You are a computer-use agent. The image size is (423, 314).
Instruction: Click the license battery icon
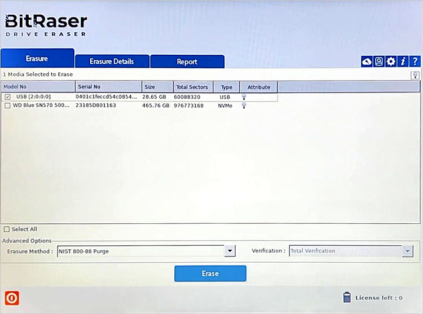click(347, 297)
